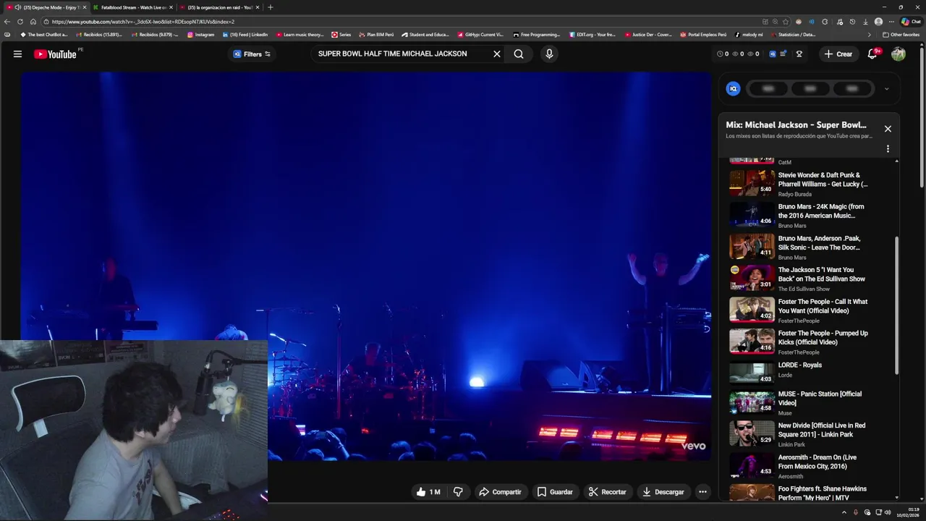The height and width of the screenshot is (521, 926).
Task: Like the video with thumbs-up
Action: pos(428,492)
